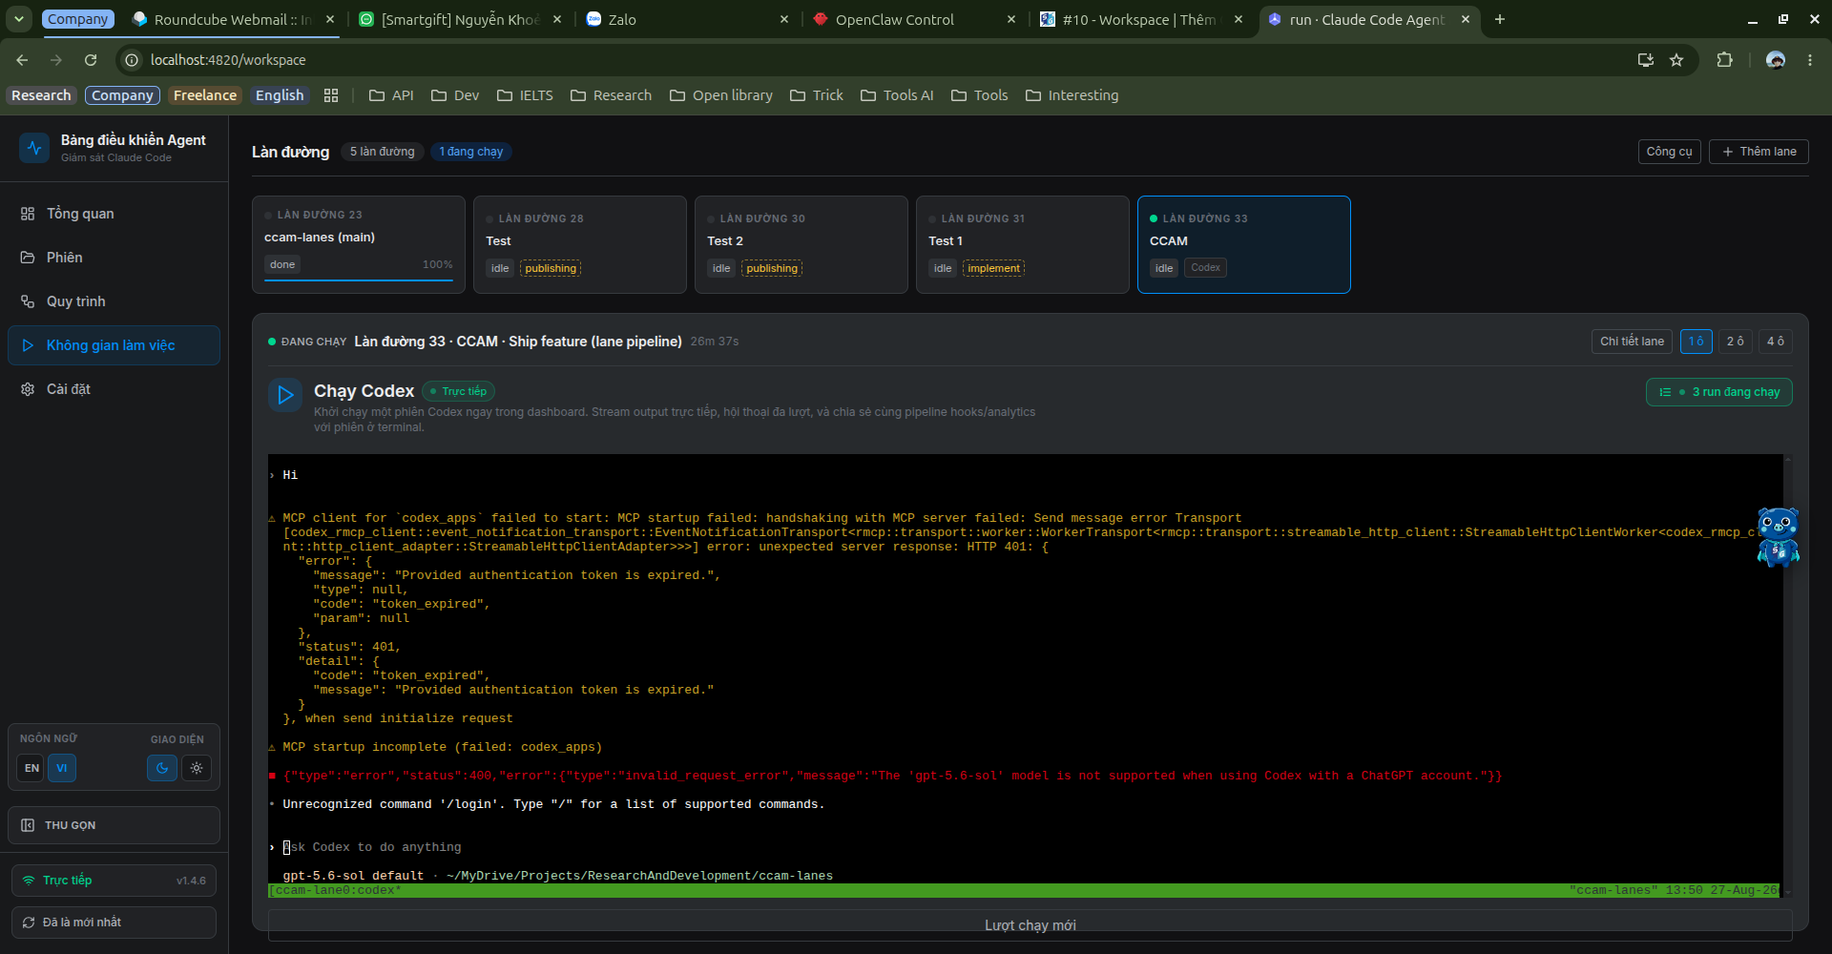
Task: Collapse the sidebar with THU GỌN
Action: tap(114, 825)
